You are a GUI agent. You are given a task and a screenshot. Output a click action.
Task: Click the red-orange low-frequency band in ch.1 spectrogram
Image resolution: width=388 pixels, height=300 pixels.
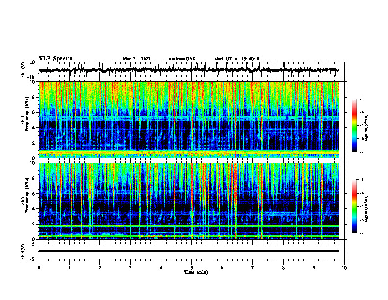[189, 153]
